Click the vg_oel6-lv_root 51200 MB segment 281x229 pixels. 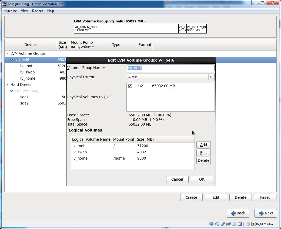[126, 28]
